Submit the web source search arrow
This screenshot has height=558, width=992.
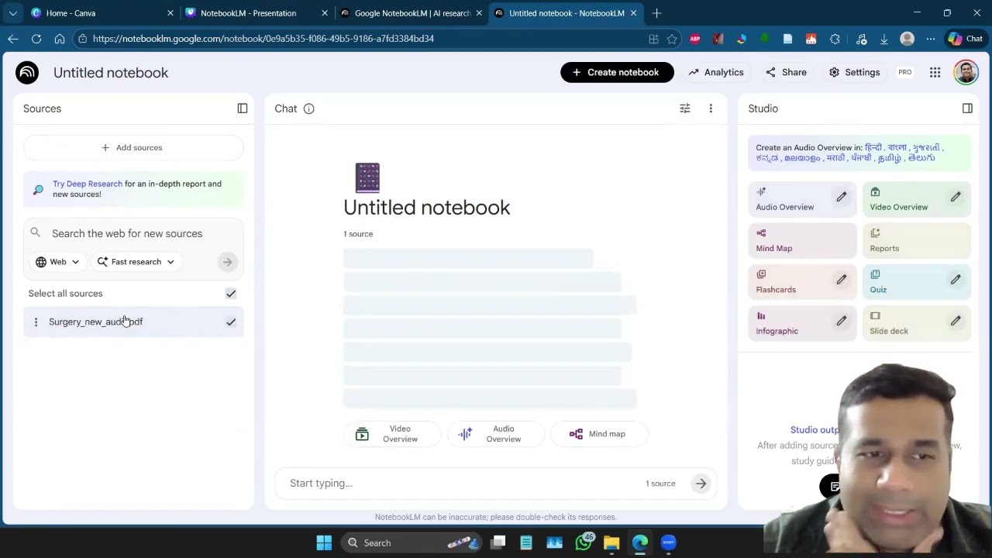pyautogui.click(x=227, y=262)
